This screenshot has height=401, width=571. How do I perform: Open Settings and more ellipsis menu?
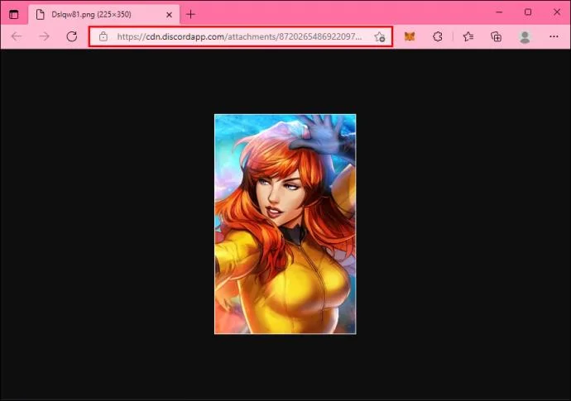coord(554,36)
